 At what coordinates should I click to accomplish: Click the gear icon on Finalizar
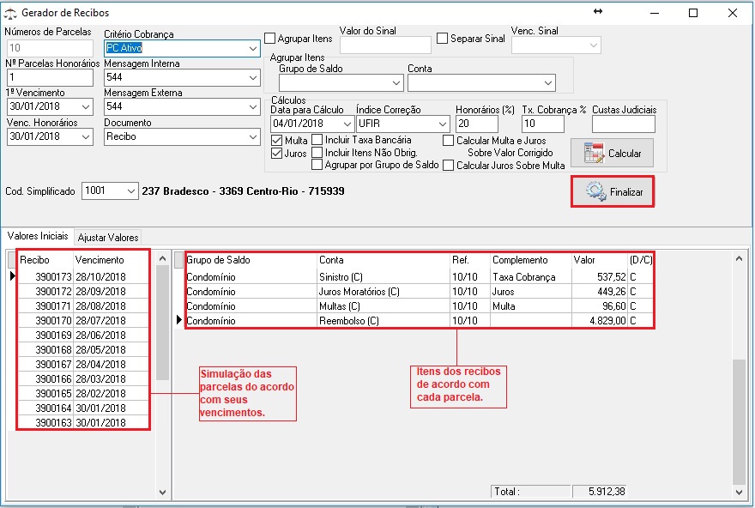(595, 192)
